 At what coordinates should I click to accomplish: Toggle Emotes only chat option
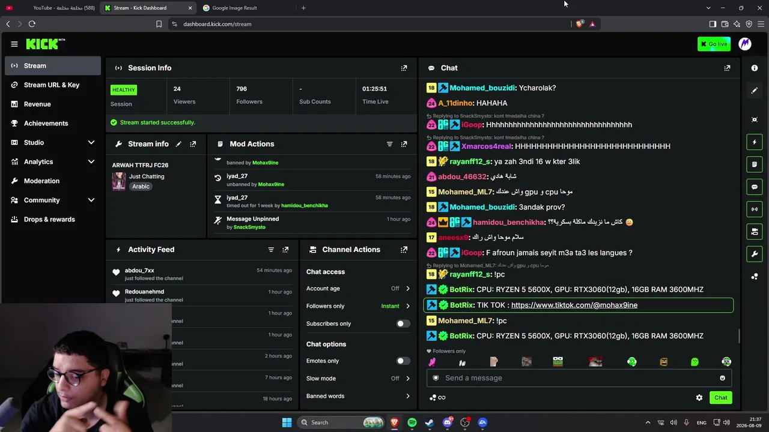tap(403, 361)
